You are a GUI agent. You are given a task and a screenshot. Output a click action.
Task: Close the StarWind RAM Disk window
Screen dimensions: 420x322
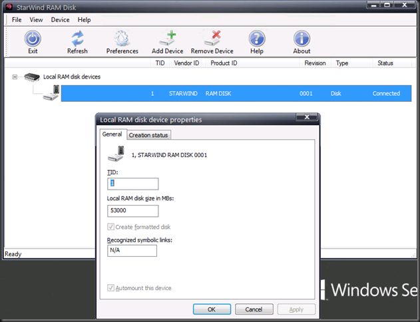[x=405, y=5]
